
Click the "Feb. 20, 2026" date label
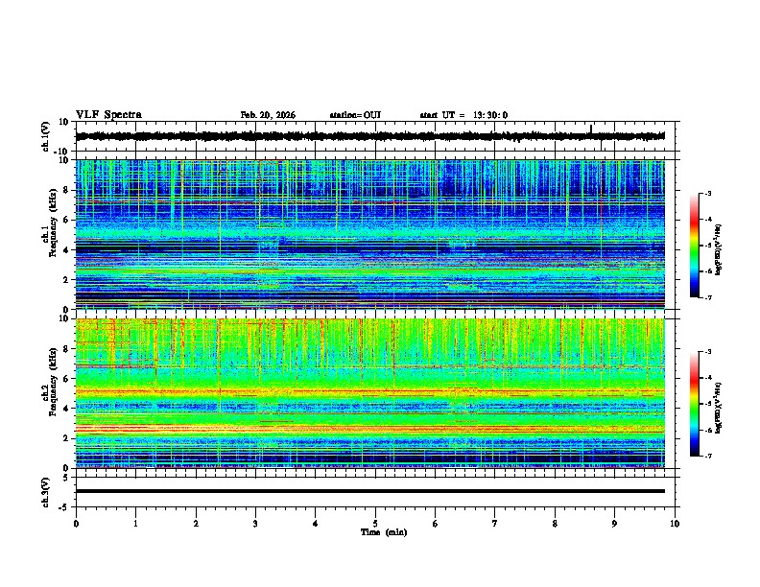coord(268,115)
